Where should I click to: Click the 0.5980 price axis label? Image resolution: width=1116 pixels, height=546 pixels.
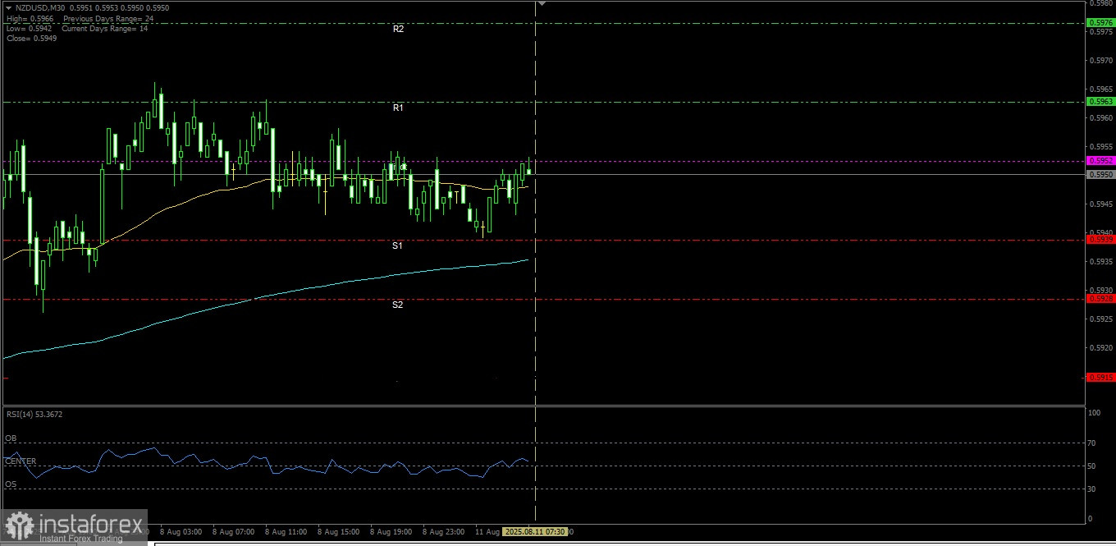click(1100, 2)
